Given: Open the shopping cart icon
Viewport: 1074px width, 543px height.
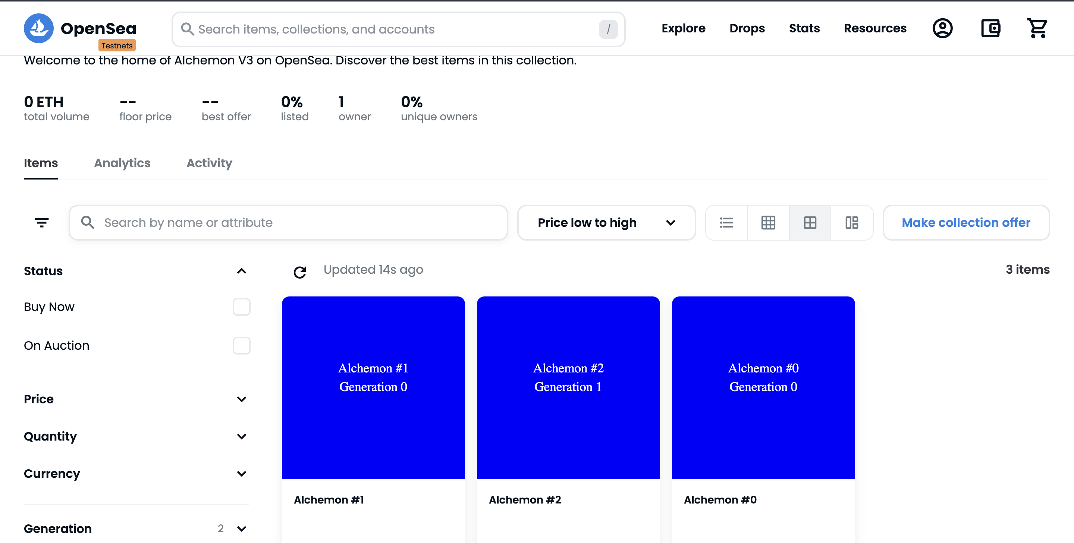Looking at the screenshot, I should pos(1037,28).
